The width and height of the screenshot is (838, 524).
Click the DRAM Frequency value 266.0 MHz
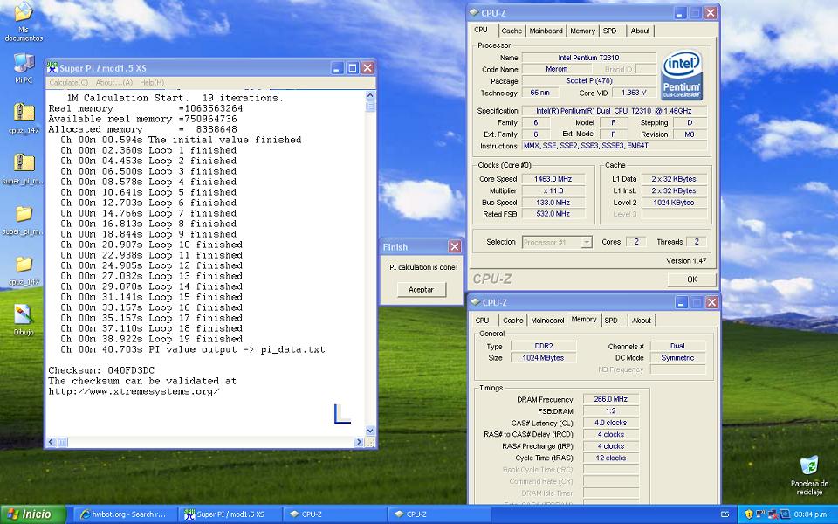(x=610, y=399)
